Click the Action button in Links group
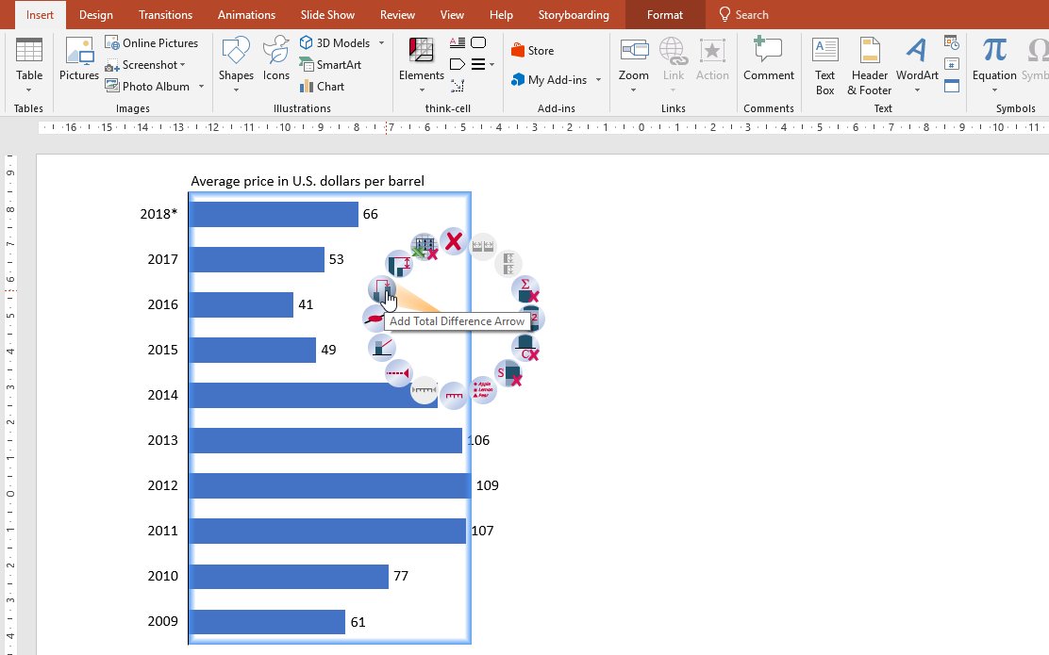This screenshot has width=1049, height=655. pyautogui.click(x=712, y=58)
